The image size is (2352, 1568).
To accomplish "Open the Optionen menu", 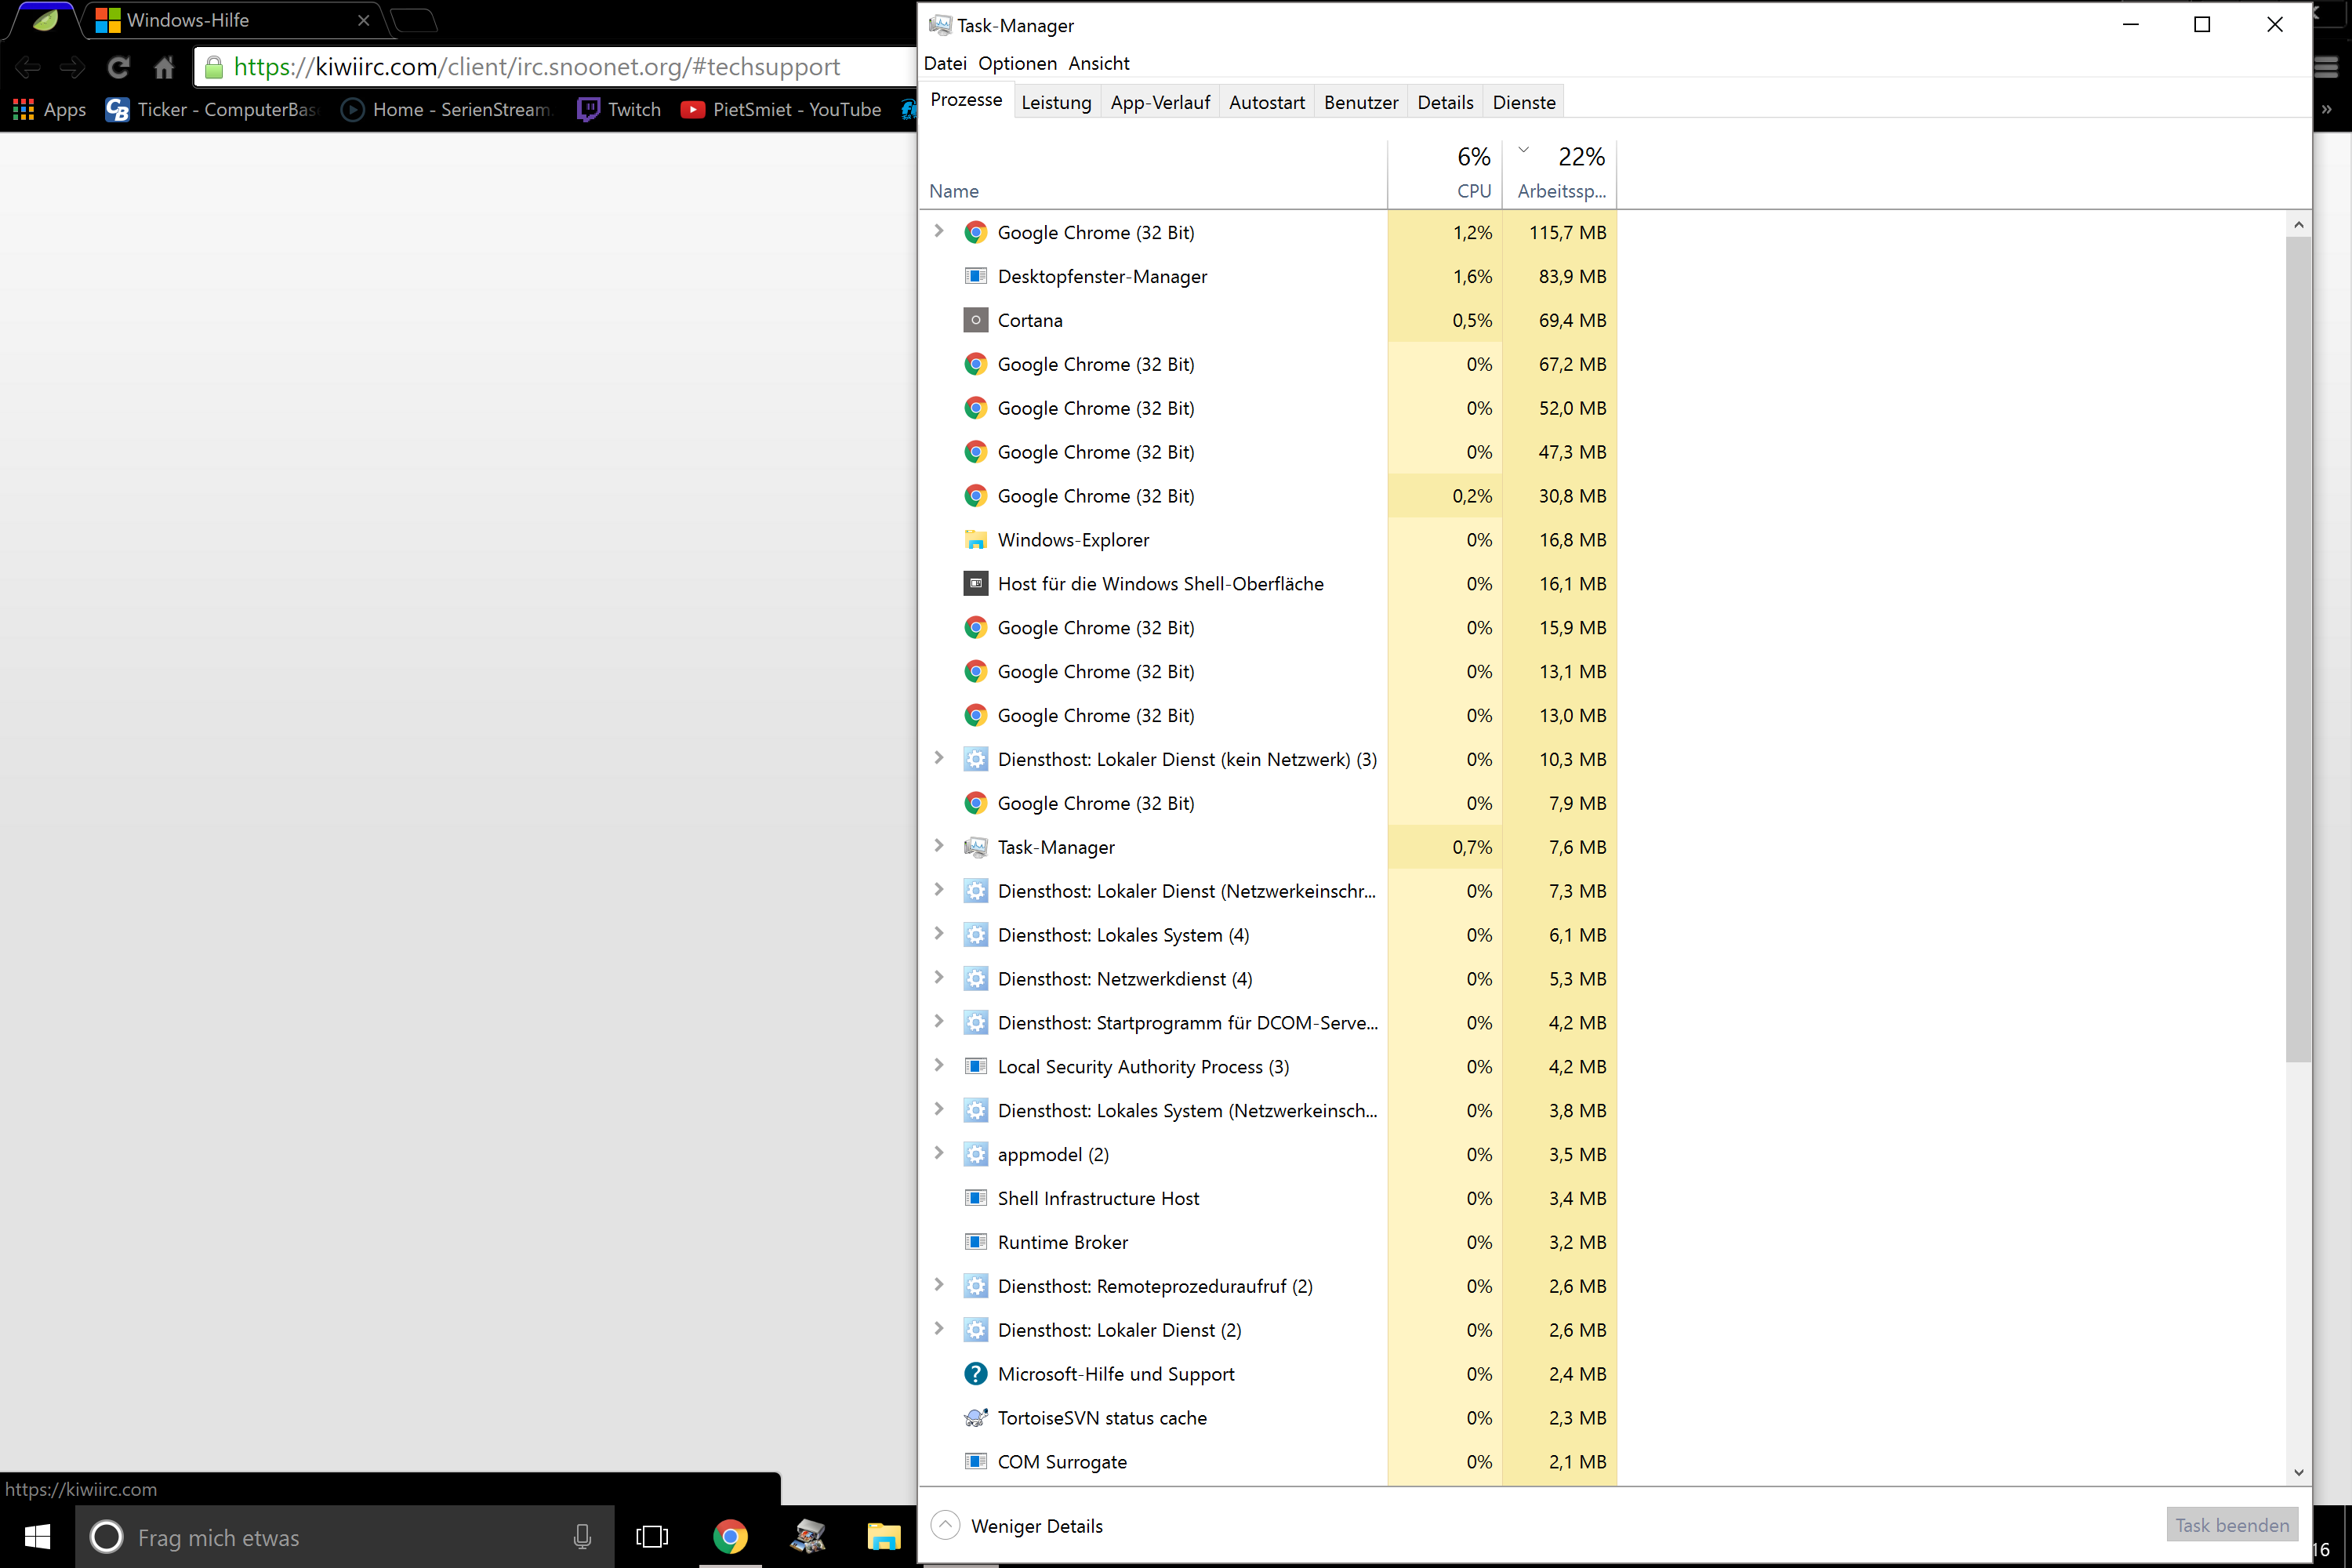I will (x=1017, y=63).
